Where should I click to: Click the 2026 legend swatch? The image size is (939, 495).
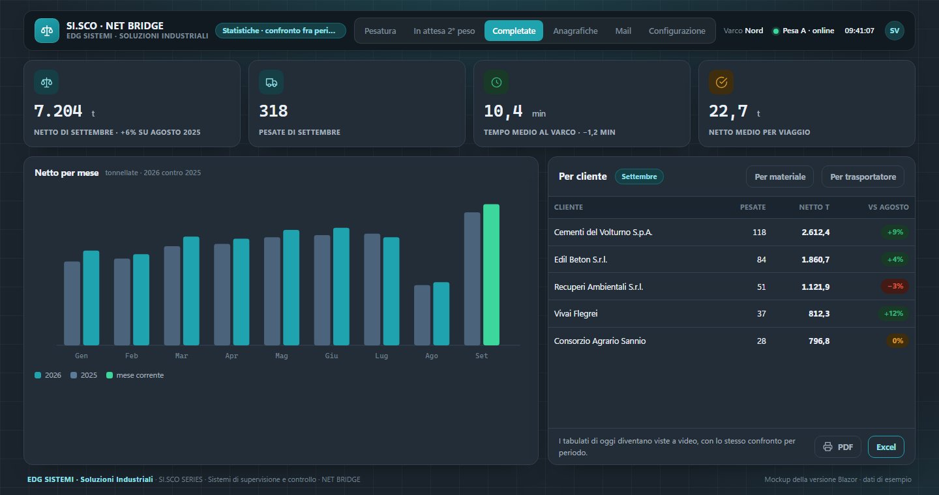click(x=38, y=375)
